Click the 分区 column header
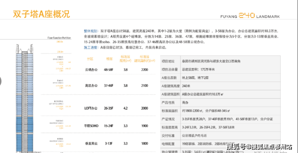Image resolution: width=298 pixels, height=153 pixels. coord(90,59)
